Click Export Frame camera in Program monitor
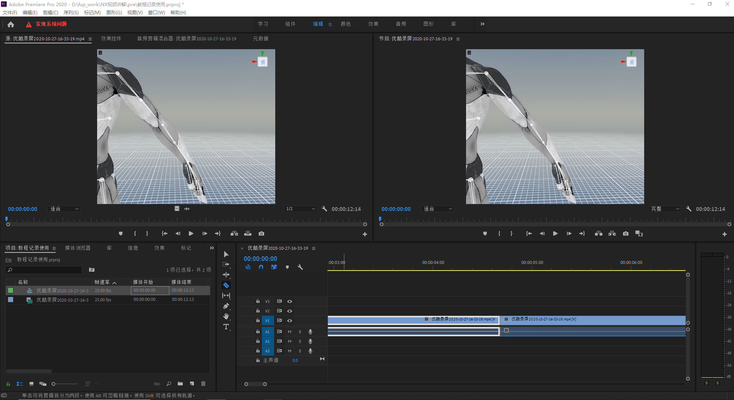This screenshot has width=734, height=400. (x=626, y=234)
